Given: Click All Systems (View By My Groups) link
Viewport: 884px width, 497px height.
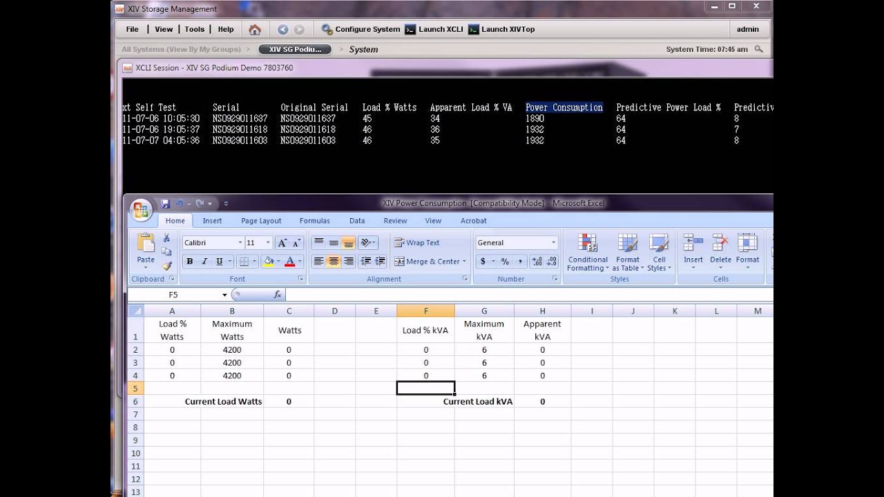Looking at the screenshot, I should coord(181,49).
